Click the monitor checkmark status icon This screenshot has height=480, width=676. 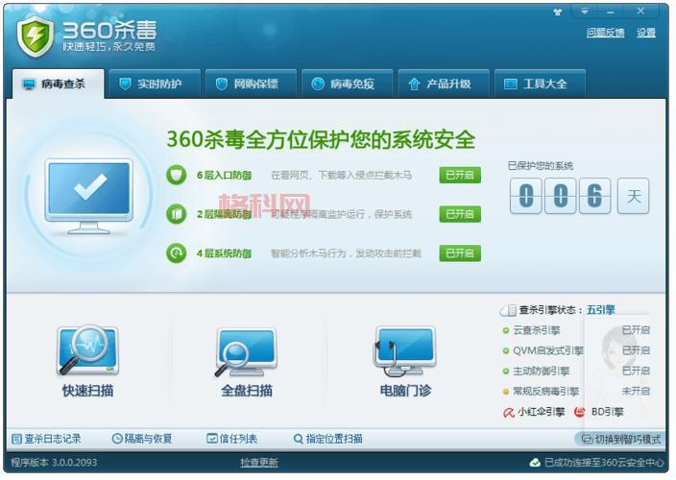click(x=88, y=197)
